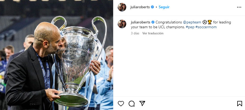Click the juliaroberts username in the caption
245x110 pixels.
pos(140,22)
